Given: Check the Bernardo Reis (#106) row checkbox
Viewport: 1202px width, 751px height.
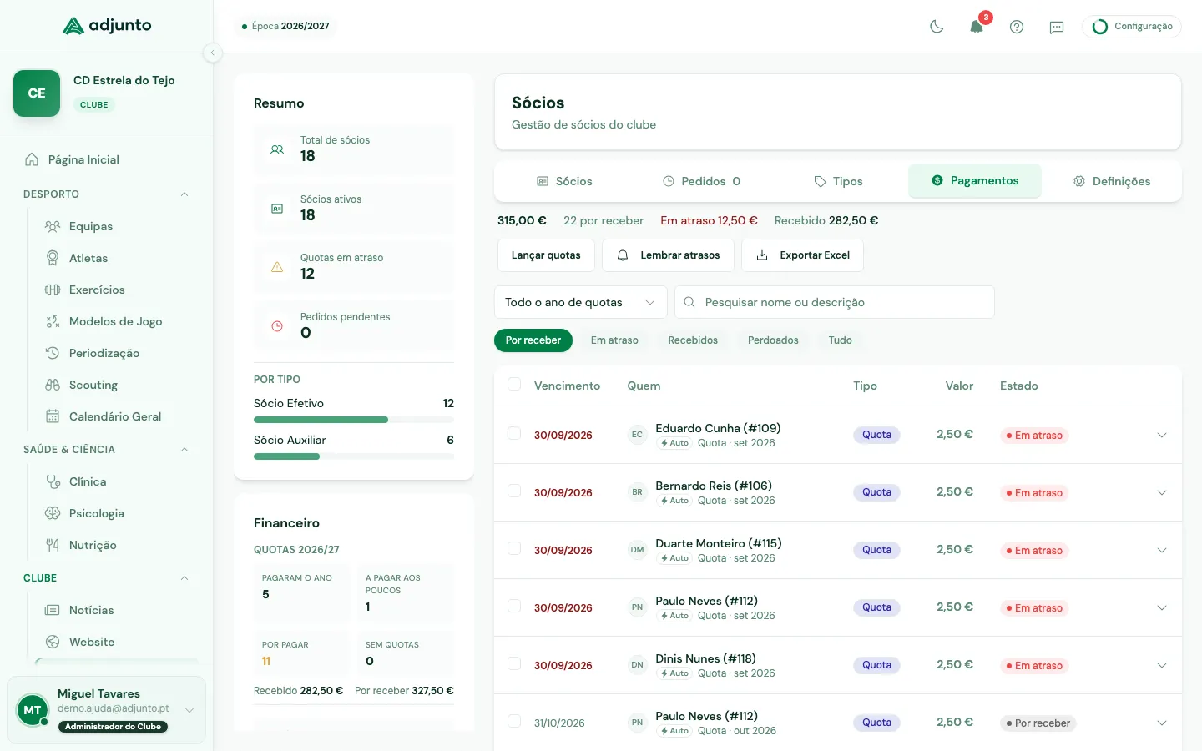Looking at the screenshot, I should (514, 491).
